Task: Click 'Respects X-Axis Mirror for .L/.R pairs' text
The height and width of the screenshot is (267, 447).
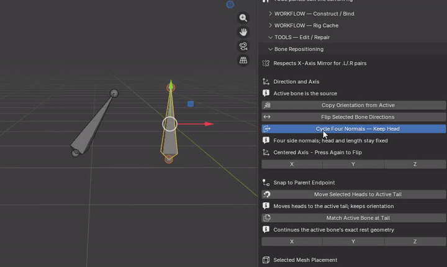Action: [320, 63]
